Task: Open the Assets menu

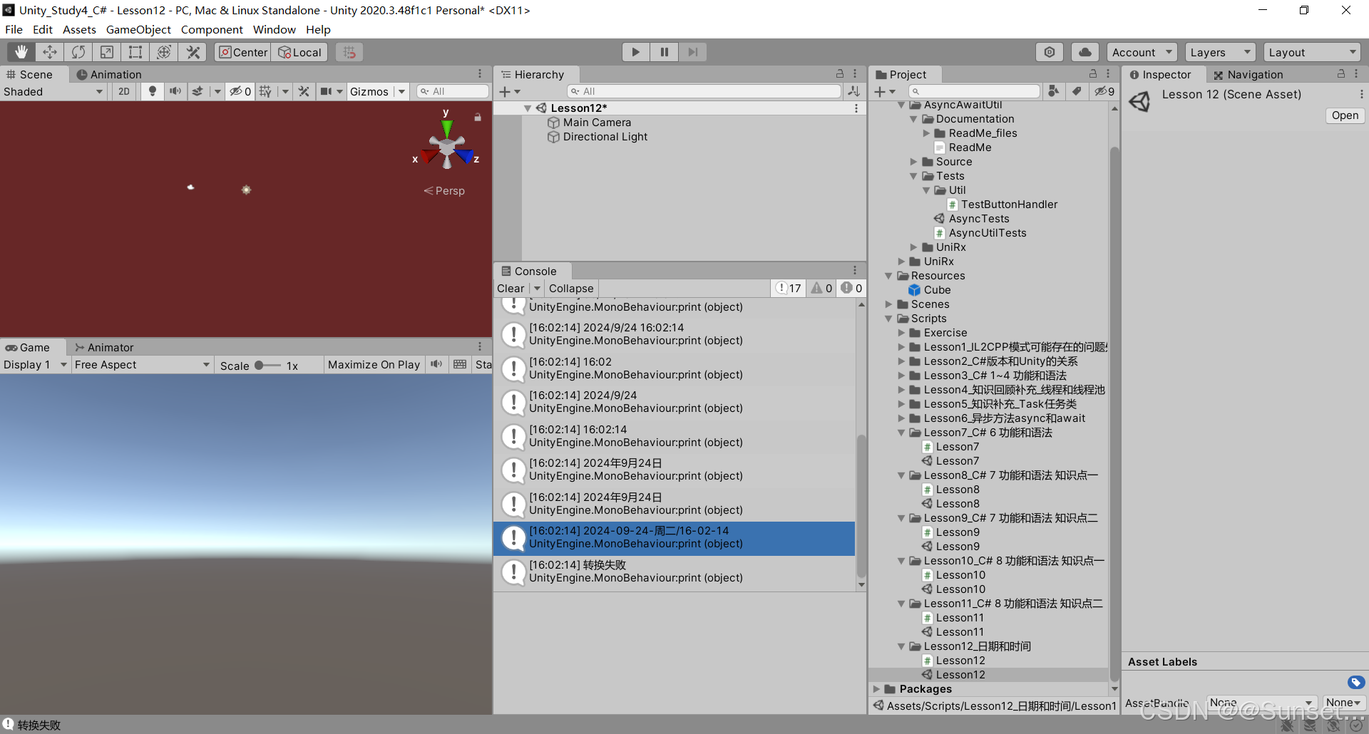Action: 79,29
